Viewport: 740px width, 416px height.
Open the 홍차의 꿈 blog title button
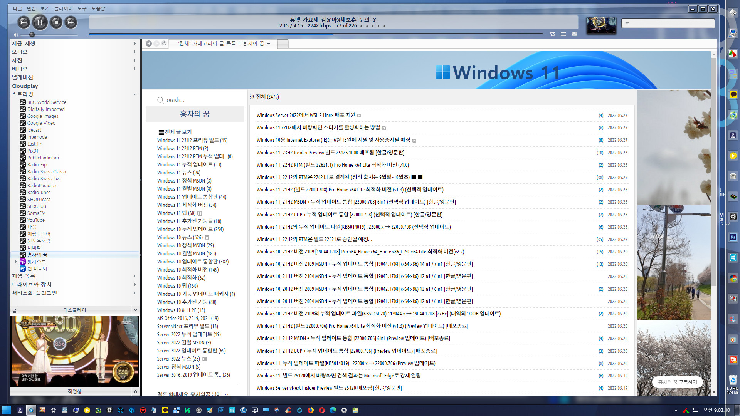pyautogui.click(x=195, y=114)
